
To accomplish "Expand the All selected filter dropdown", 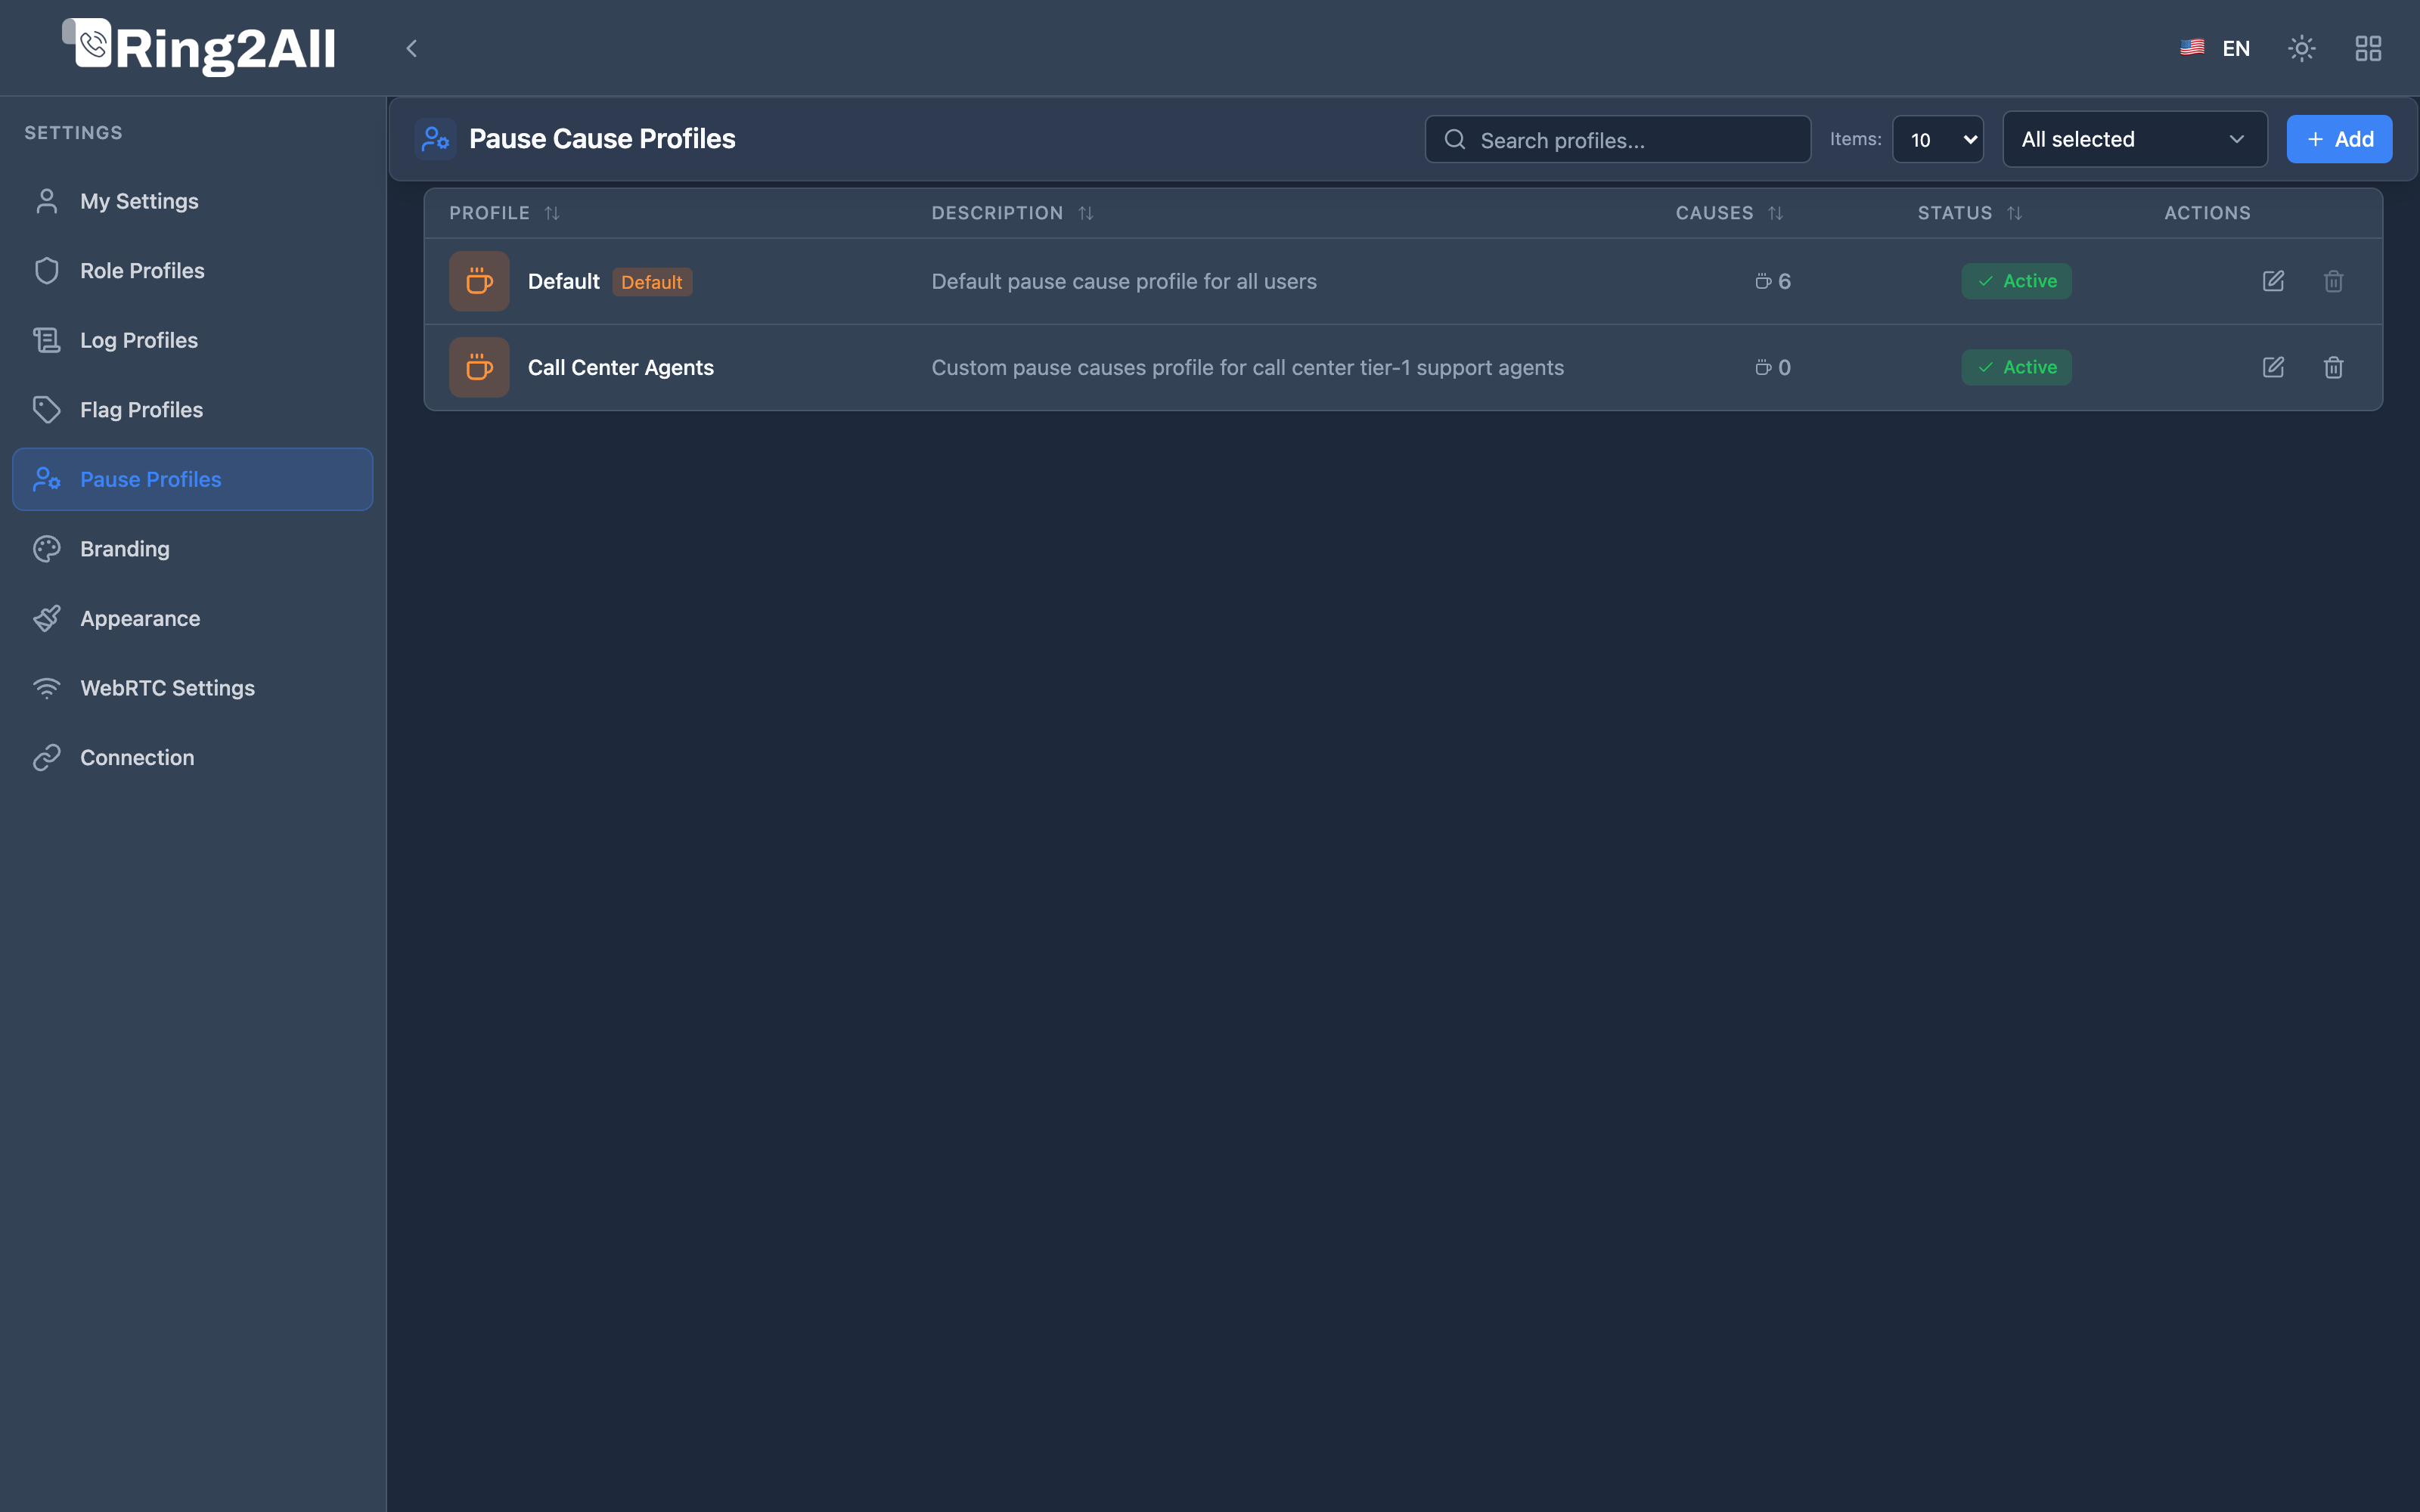I will 2134,139.
